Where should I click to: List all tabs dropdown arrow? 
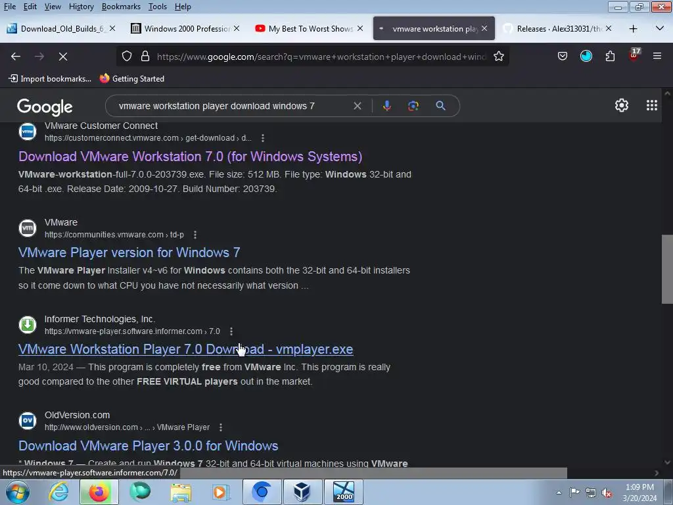[659, 29]
